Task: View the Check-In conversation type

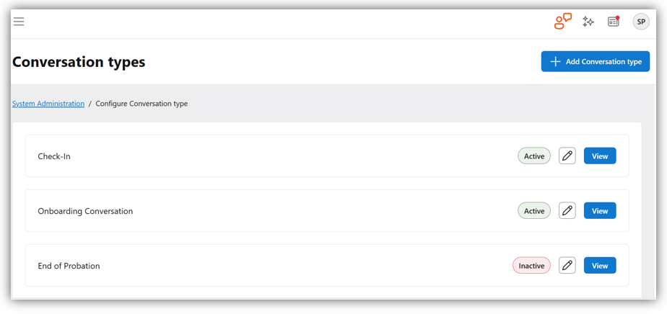Action: [x=600, y=156]
